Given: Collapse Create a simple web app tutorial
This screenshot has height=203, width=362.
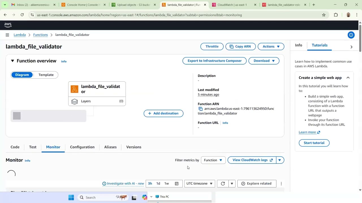Looking at the screenshot, I should click(348, 78).
